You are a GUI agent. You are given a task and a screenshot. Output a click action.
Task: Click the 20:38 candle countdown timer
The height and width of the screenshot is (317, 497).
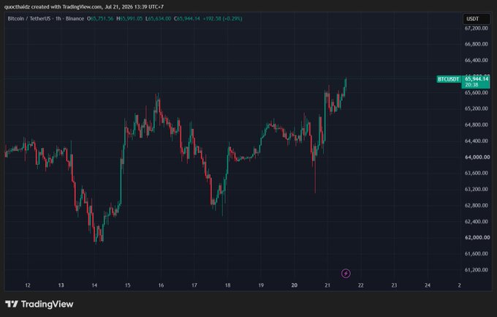pos(471,85)
